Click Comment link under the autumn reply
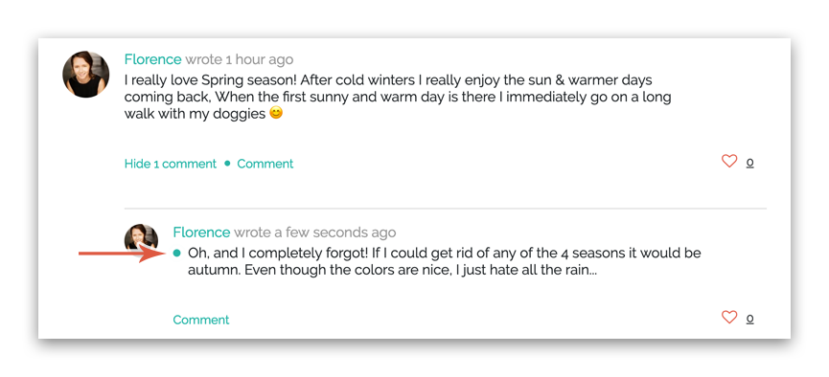 click(x=201, y=320)
